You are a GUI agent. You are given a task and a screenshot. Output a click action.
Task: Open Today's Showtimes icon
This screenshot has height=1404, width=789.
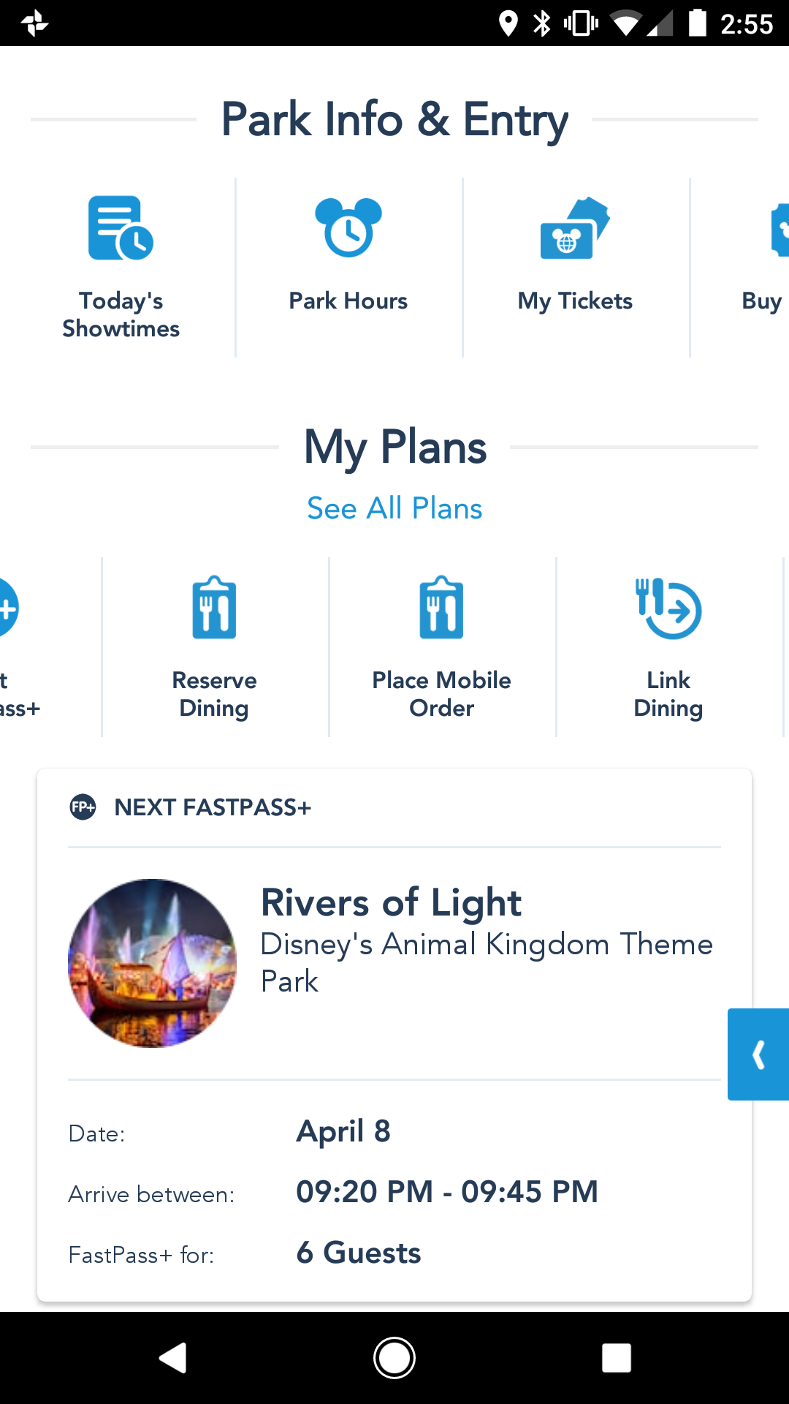121,228
